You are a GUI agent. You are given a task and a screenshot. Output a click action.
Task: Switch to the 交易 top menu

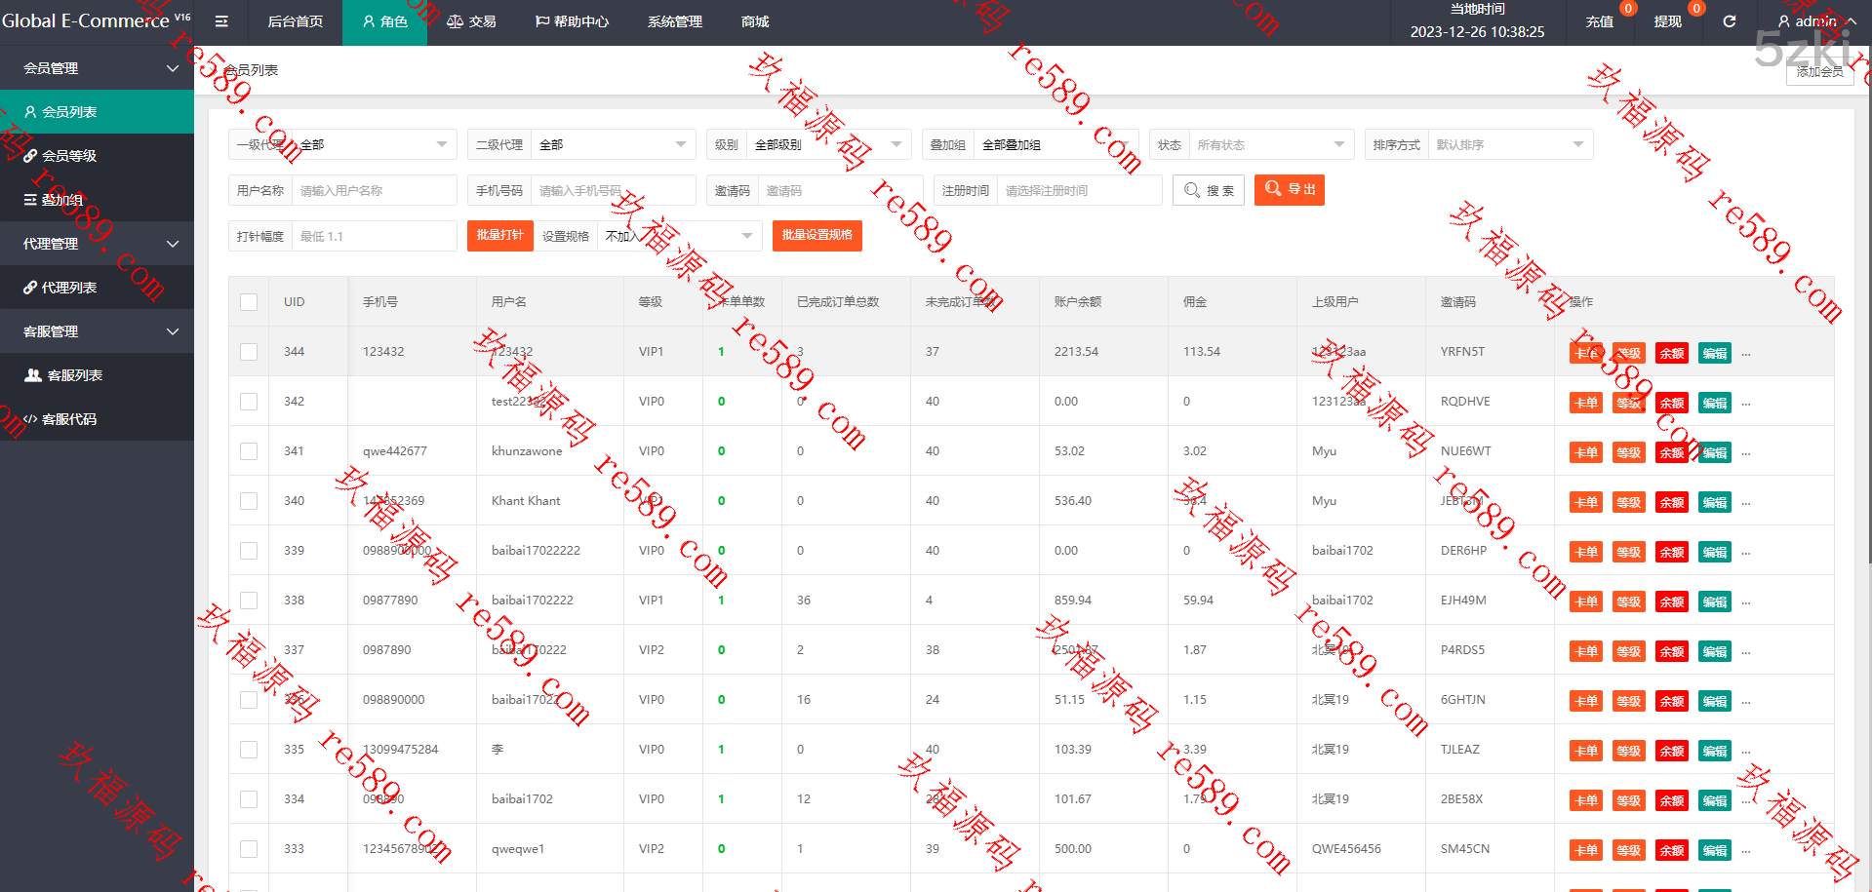(x=471, y=21)
